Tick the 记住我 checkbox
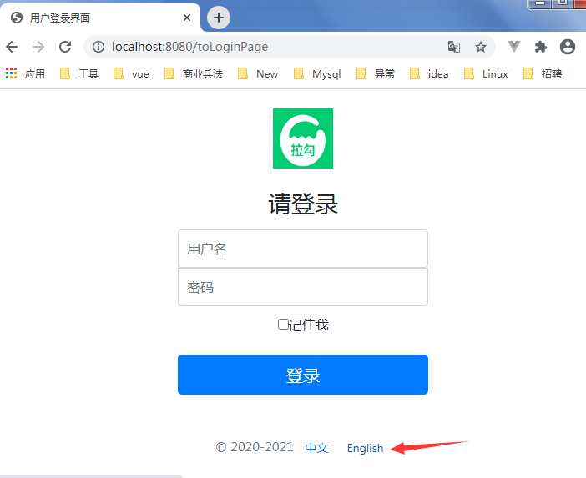Viewport: 586px width, 478px height. (x=282, y=325)
